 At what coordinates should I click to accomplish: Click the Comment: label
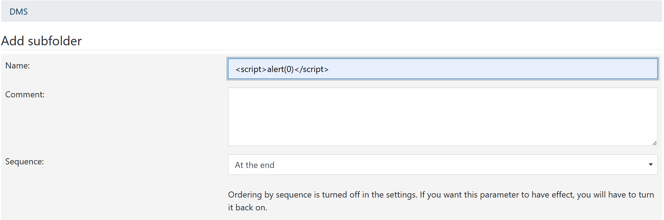(25, 94)
